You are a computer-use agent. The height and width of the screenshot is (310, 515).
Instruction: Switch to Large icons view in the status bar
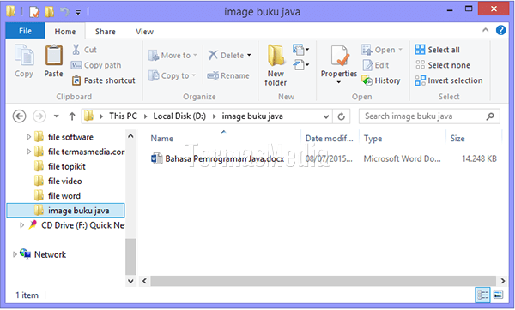(x=498, y=295)
